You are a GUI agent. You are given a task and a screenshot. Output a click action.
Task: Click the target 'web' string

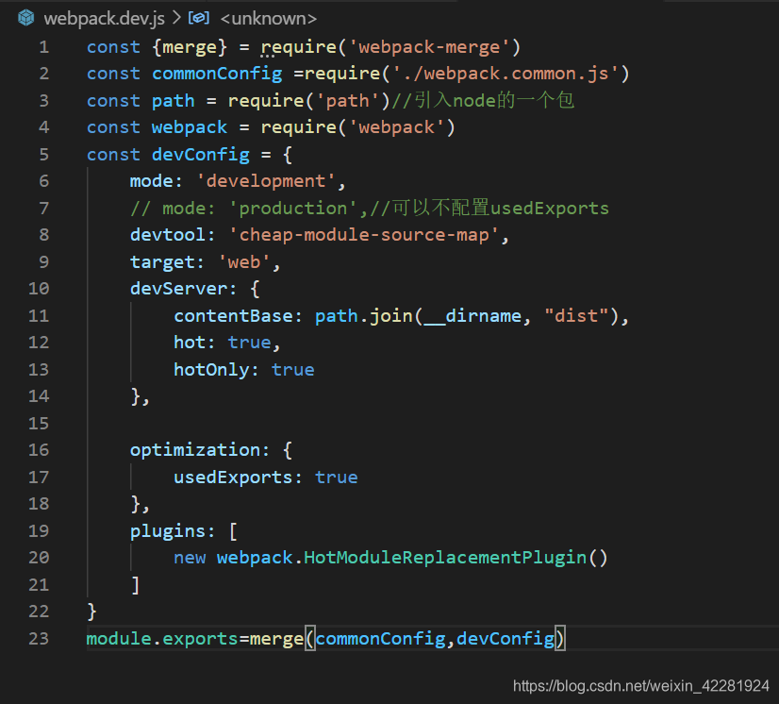point(244,261)
